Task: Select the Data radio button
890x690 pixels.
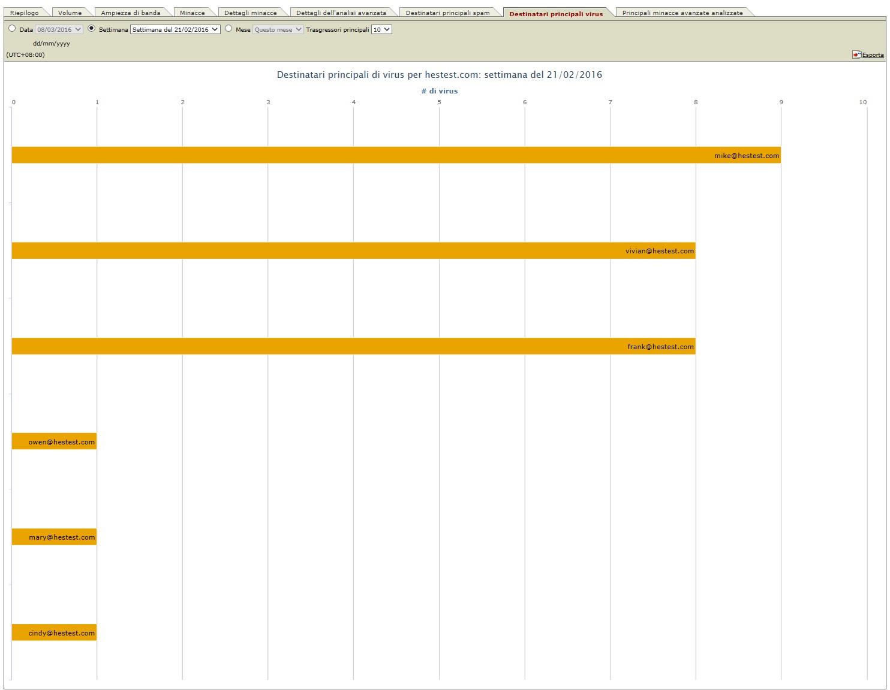Action: coord(12,28)
